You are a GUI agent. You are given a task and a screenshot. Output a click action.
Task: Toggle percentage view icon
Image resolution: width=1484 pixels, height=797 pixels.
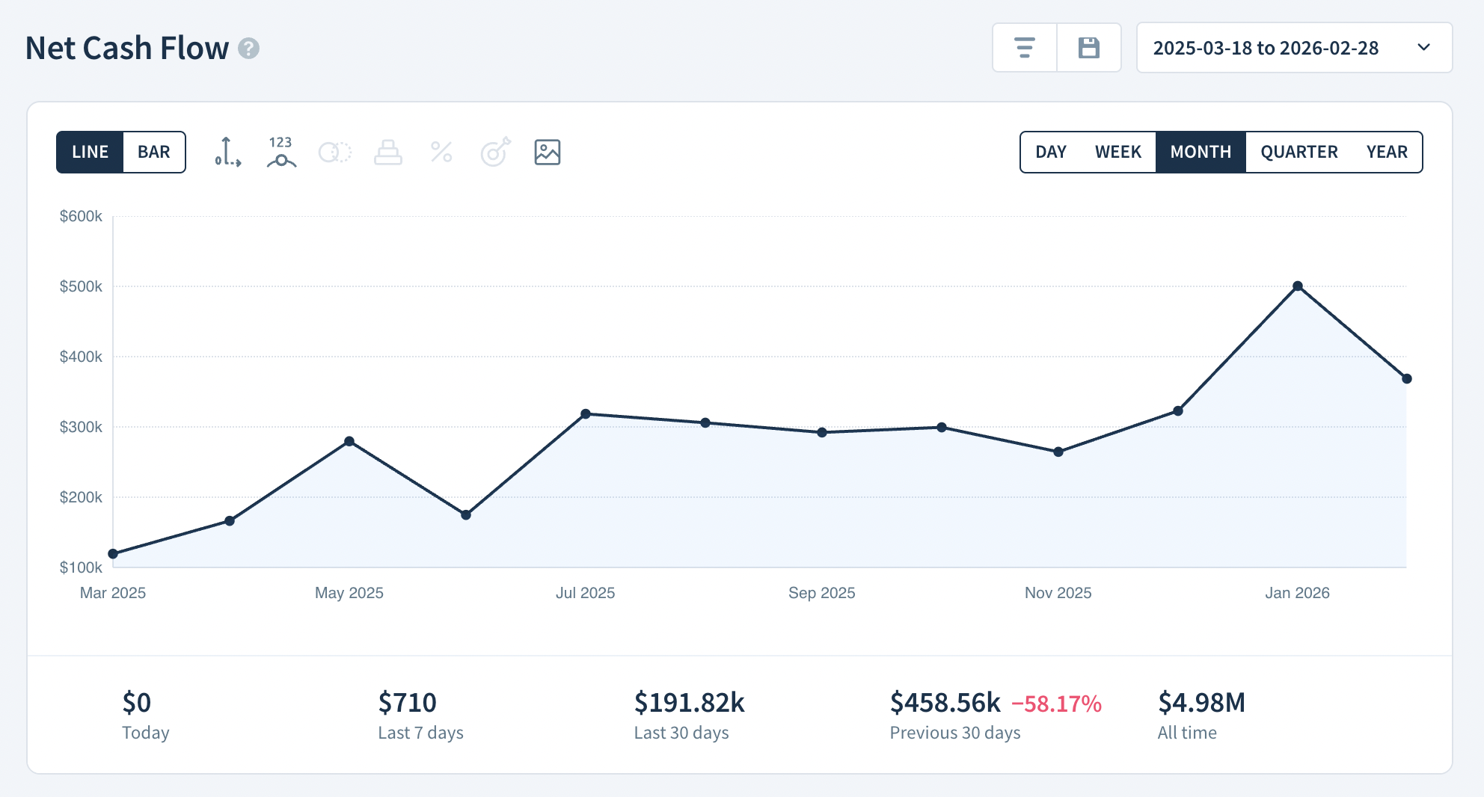(x=441, y=152)
